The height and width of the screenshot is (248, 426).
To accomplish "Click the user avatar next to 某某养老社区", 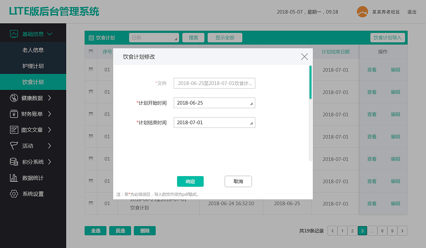I will [x=361, y=11].
